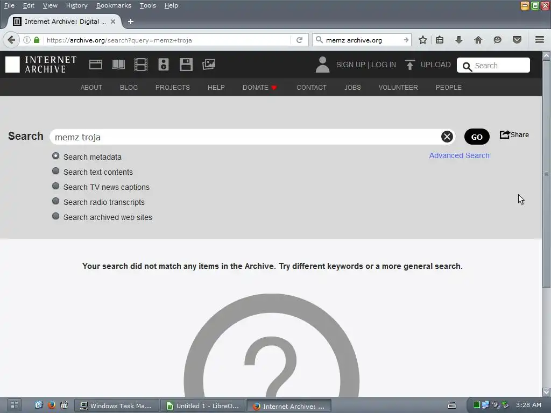Open the File menu
Screen dimensions: 551x413
pyautogui.click(x=9, y=5)
